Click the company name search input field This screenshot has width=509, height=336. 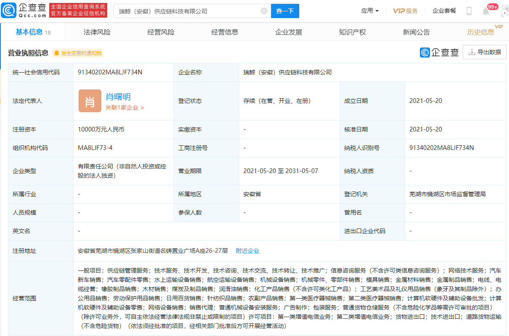click(x=187, y=11)
